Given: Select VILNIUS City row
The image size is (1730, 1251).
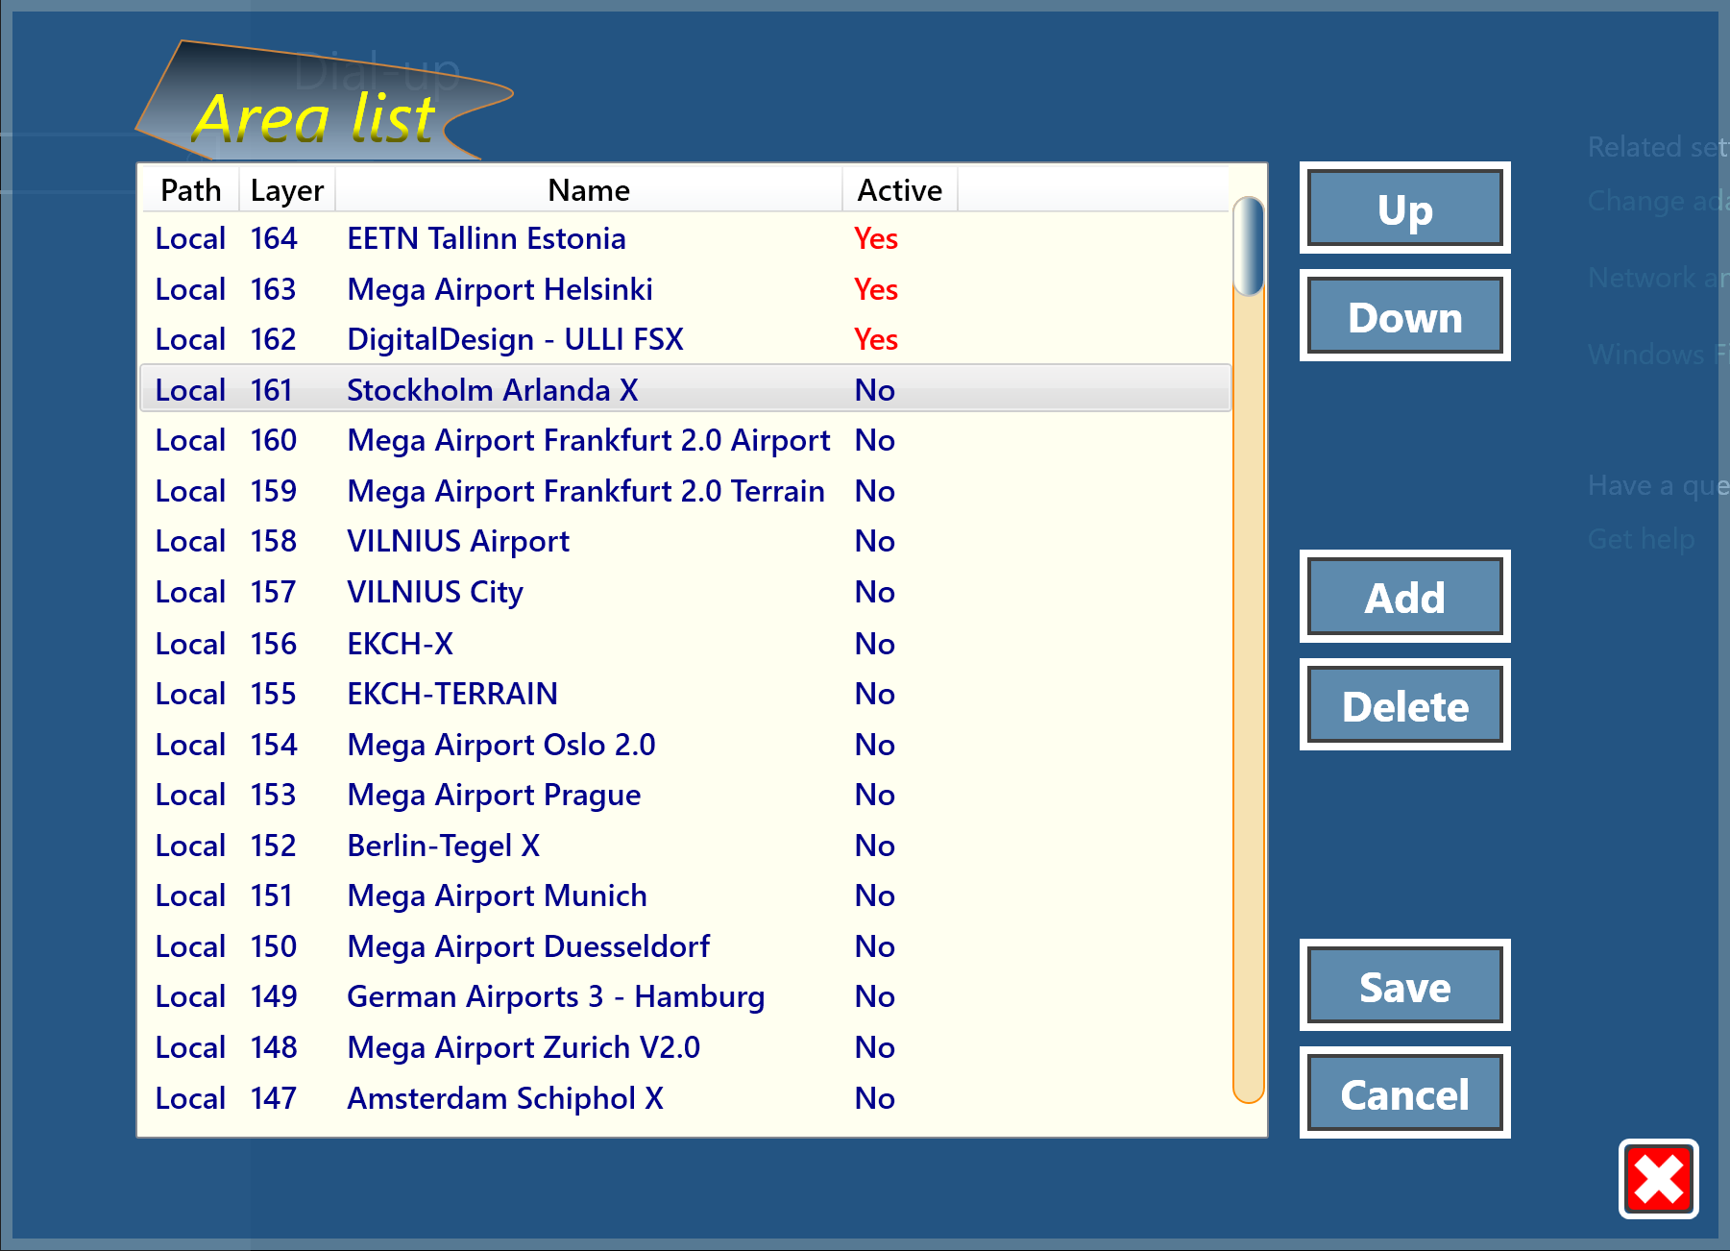Looking at the screenshot, I should coord(686,592).
